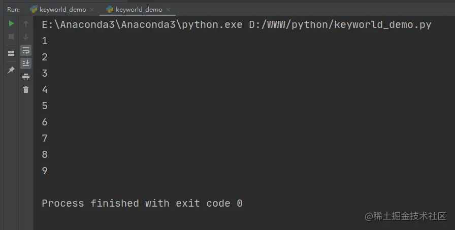This screenshot has width=455, height=230.
Task: Toggle soft-wrap for console output
Action: pos(26,50)
